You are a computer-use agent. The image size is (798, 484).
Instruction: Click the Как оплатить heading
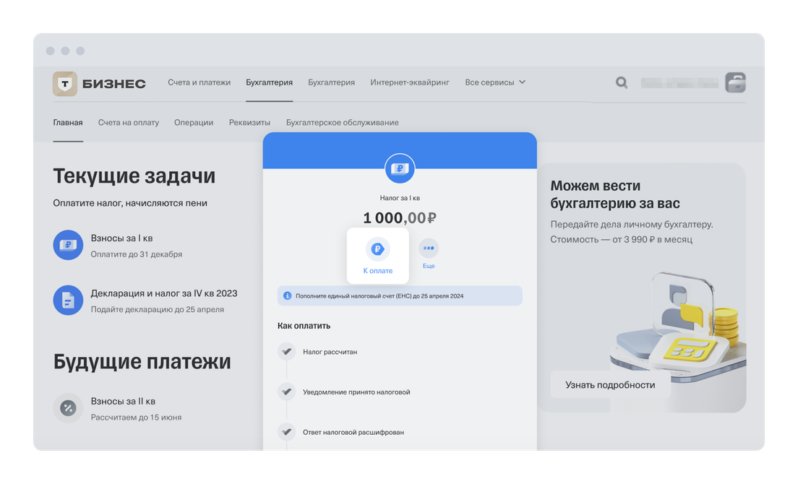(x=304, y=326)
